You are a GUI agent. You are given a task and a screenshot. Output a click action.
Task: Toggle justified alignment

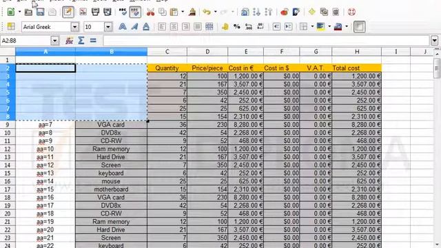pos(198,27)
